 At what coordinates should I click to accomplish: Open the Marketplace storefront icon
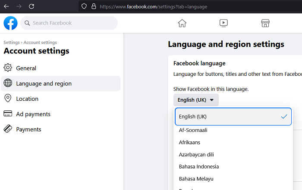(x=265, y=23)
